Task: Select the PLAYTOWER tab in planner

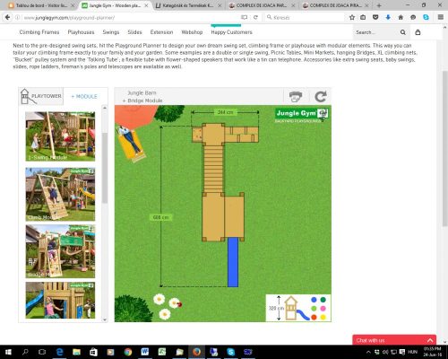Action: click(41, 96)
